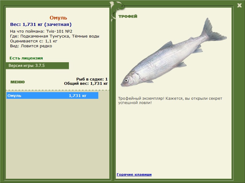Click the empty area below the fish list

click(58, 137)
